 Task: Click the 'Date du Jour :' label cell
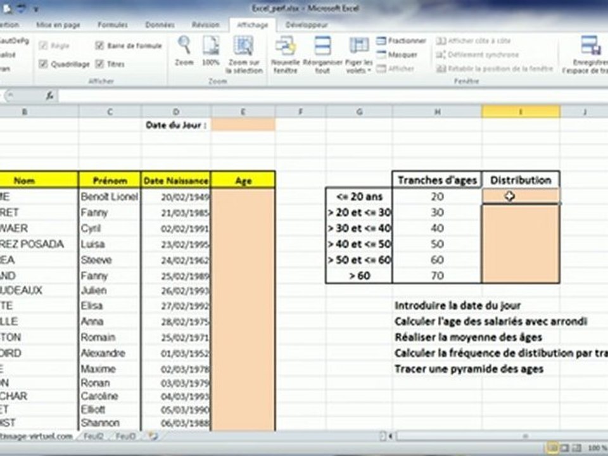pos(175,125)
